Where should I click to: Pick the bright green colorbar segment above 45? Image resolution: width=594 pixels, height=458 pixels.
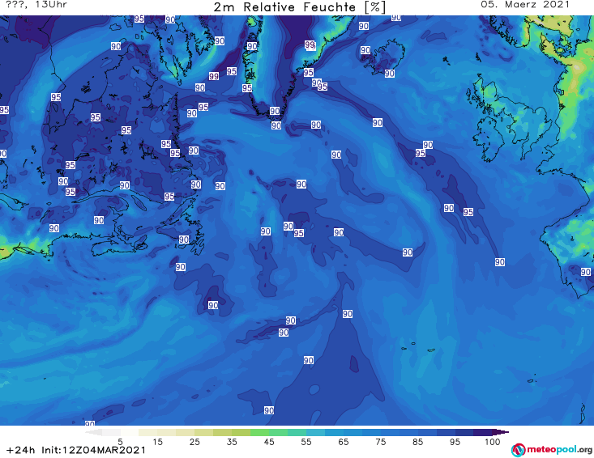click(x=259, y=432)
